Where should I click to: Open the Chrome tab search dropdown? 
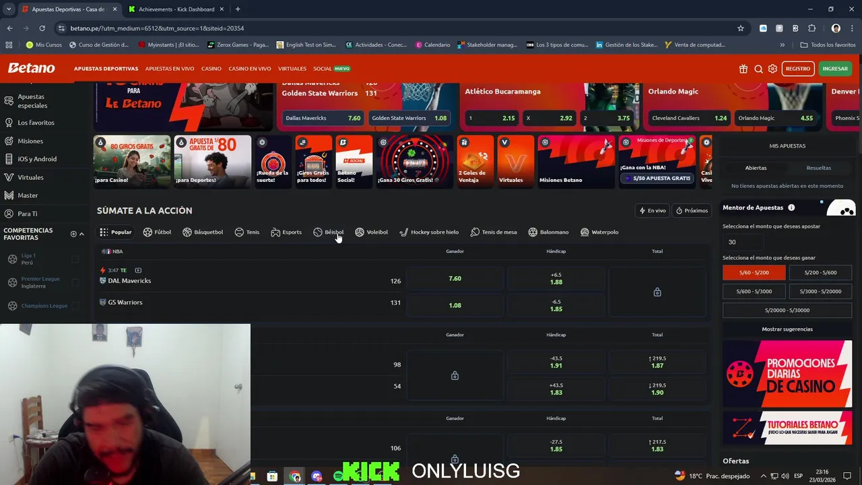point(8,9)
